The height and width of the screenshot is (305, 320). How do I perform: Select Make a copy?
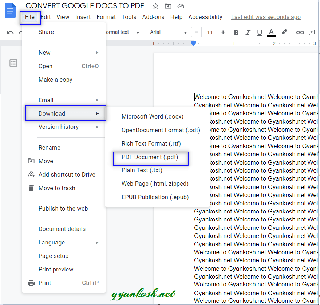coord(64,80)
